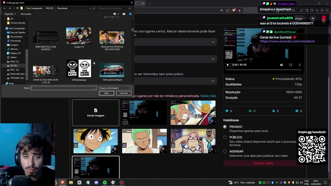
Task: Select PRIVADO visibility option
Action: pos(225,127)
